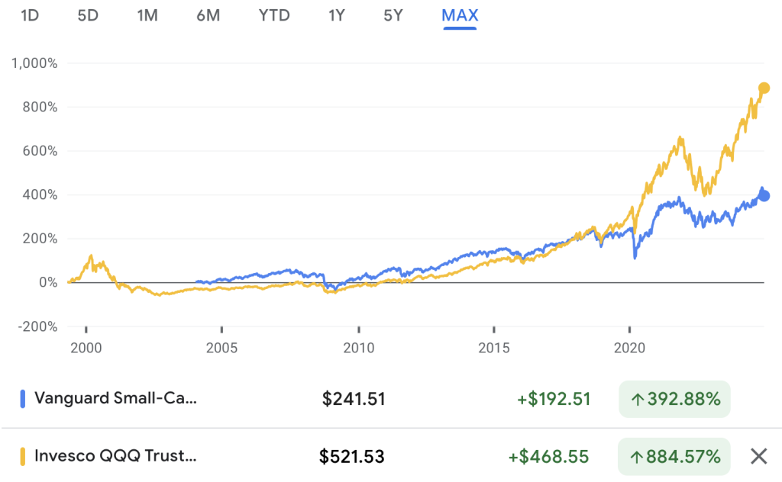Switch to the YTD view
Viewport: 782px width, 482px height.
[273, 15]
